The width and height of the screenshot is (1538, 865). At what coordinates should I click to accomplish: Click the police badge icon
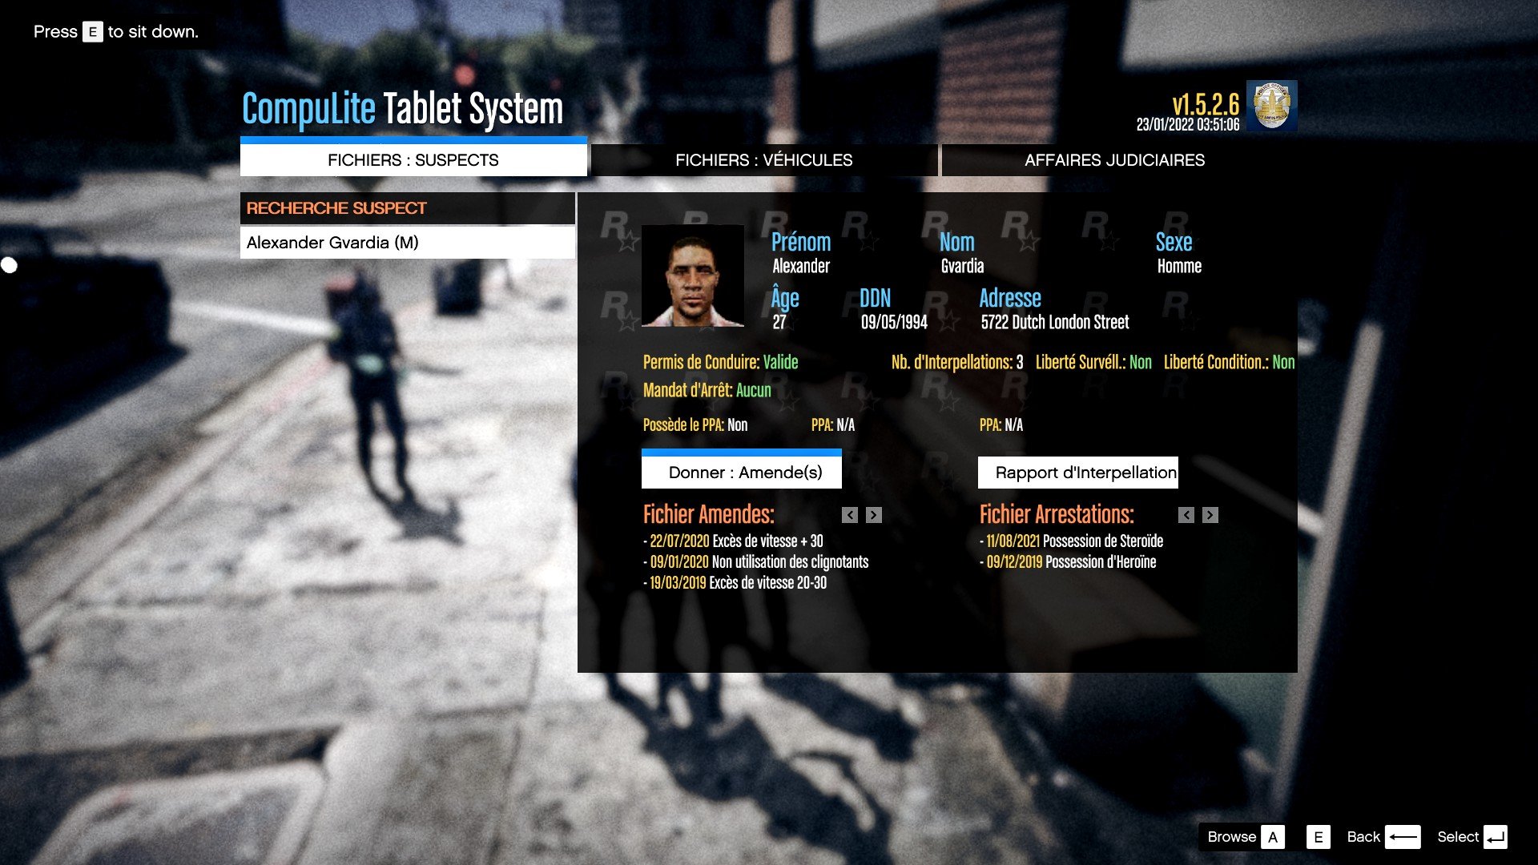pyautogui.click(x=1271, y=106)
